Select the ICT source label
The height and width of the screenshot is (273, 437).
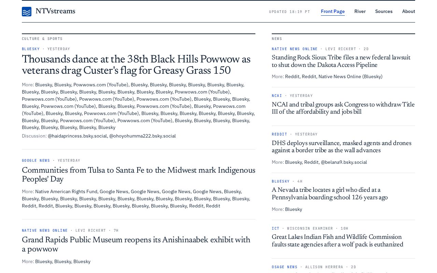point(276,228)
